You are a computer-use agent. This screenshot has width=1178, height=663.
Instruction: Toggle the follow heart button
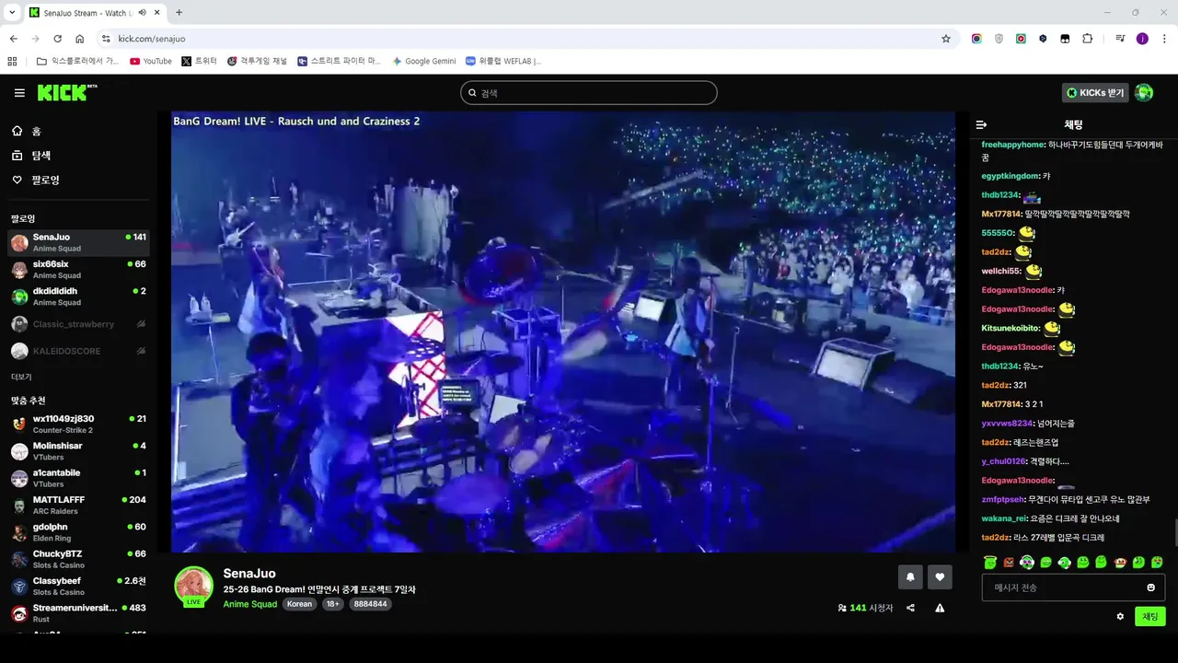click(940, 577)
